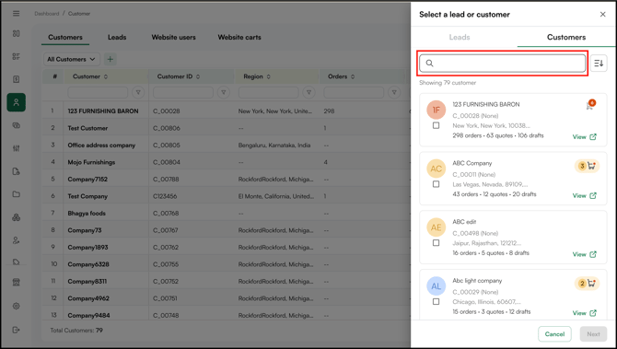Open the sliders adjustments icon in the sidebar

tap(17, 148)
